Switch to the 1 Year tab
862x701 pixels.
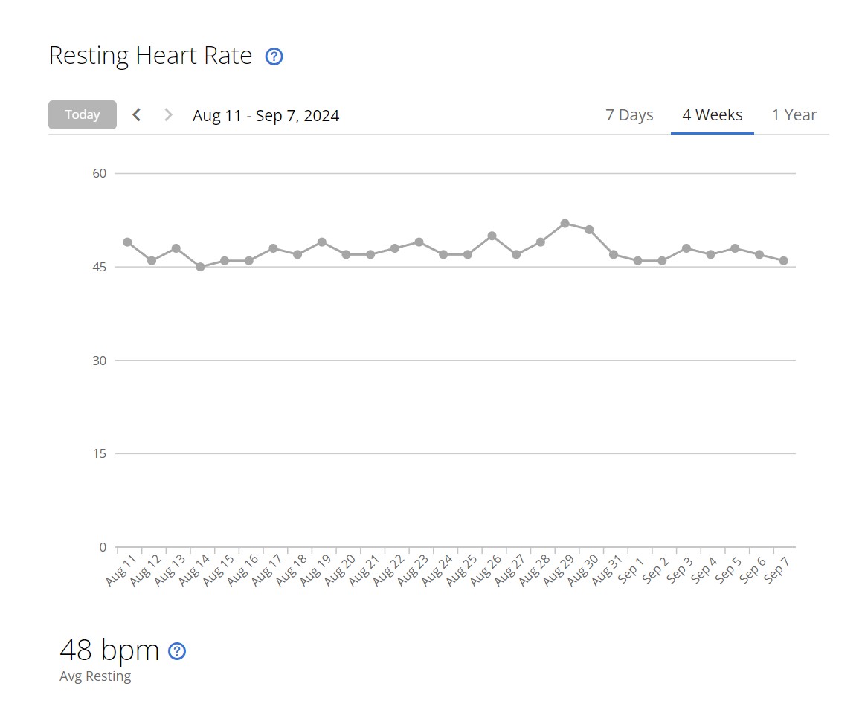[x=794, y=114]
